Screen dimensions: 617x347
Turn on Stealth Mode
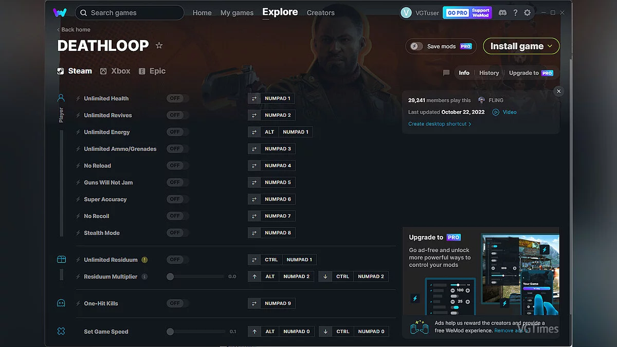tap(176, 232)
